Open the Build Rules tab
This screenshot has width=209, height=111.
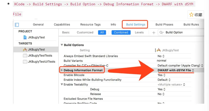[191, 24]
